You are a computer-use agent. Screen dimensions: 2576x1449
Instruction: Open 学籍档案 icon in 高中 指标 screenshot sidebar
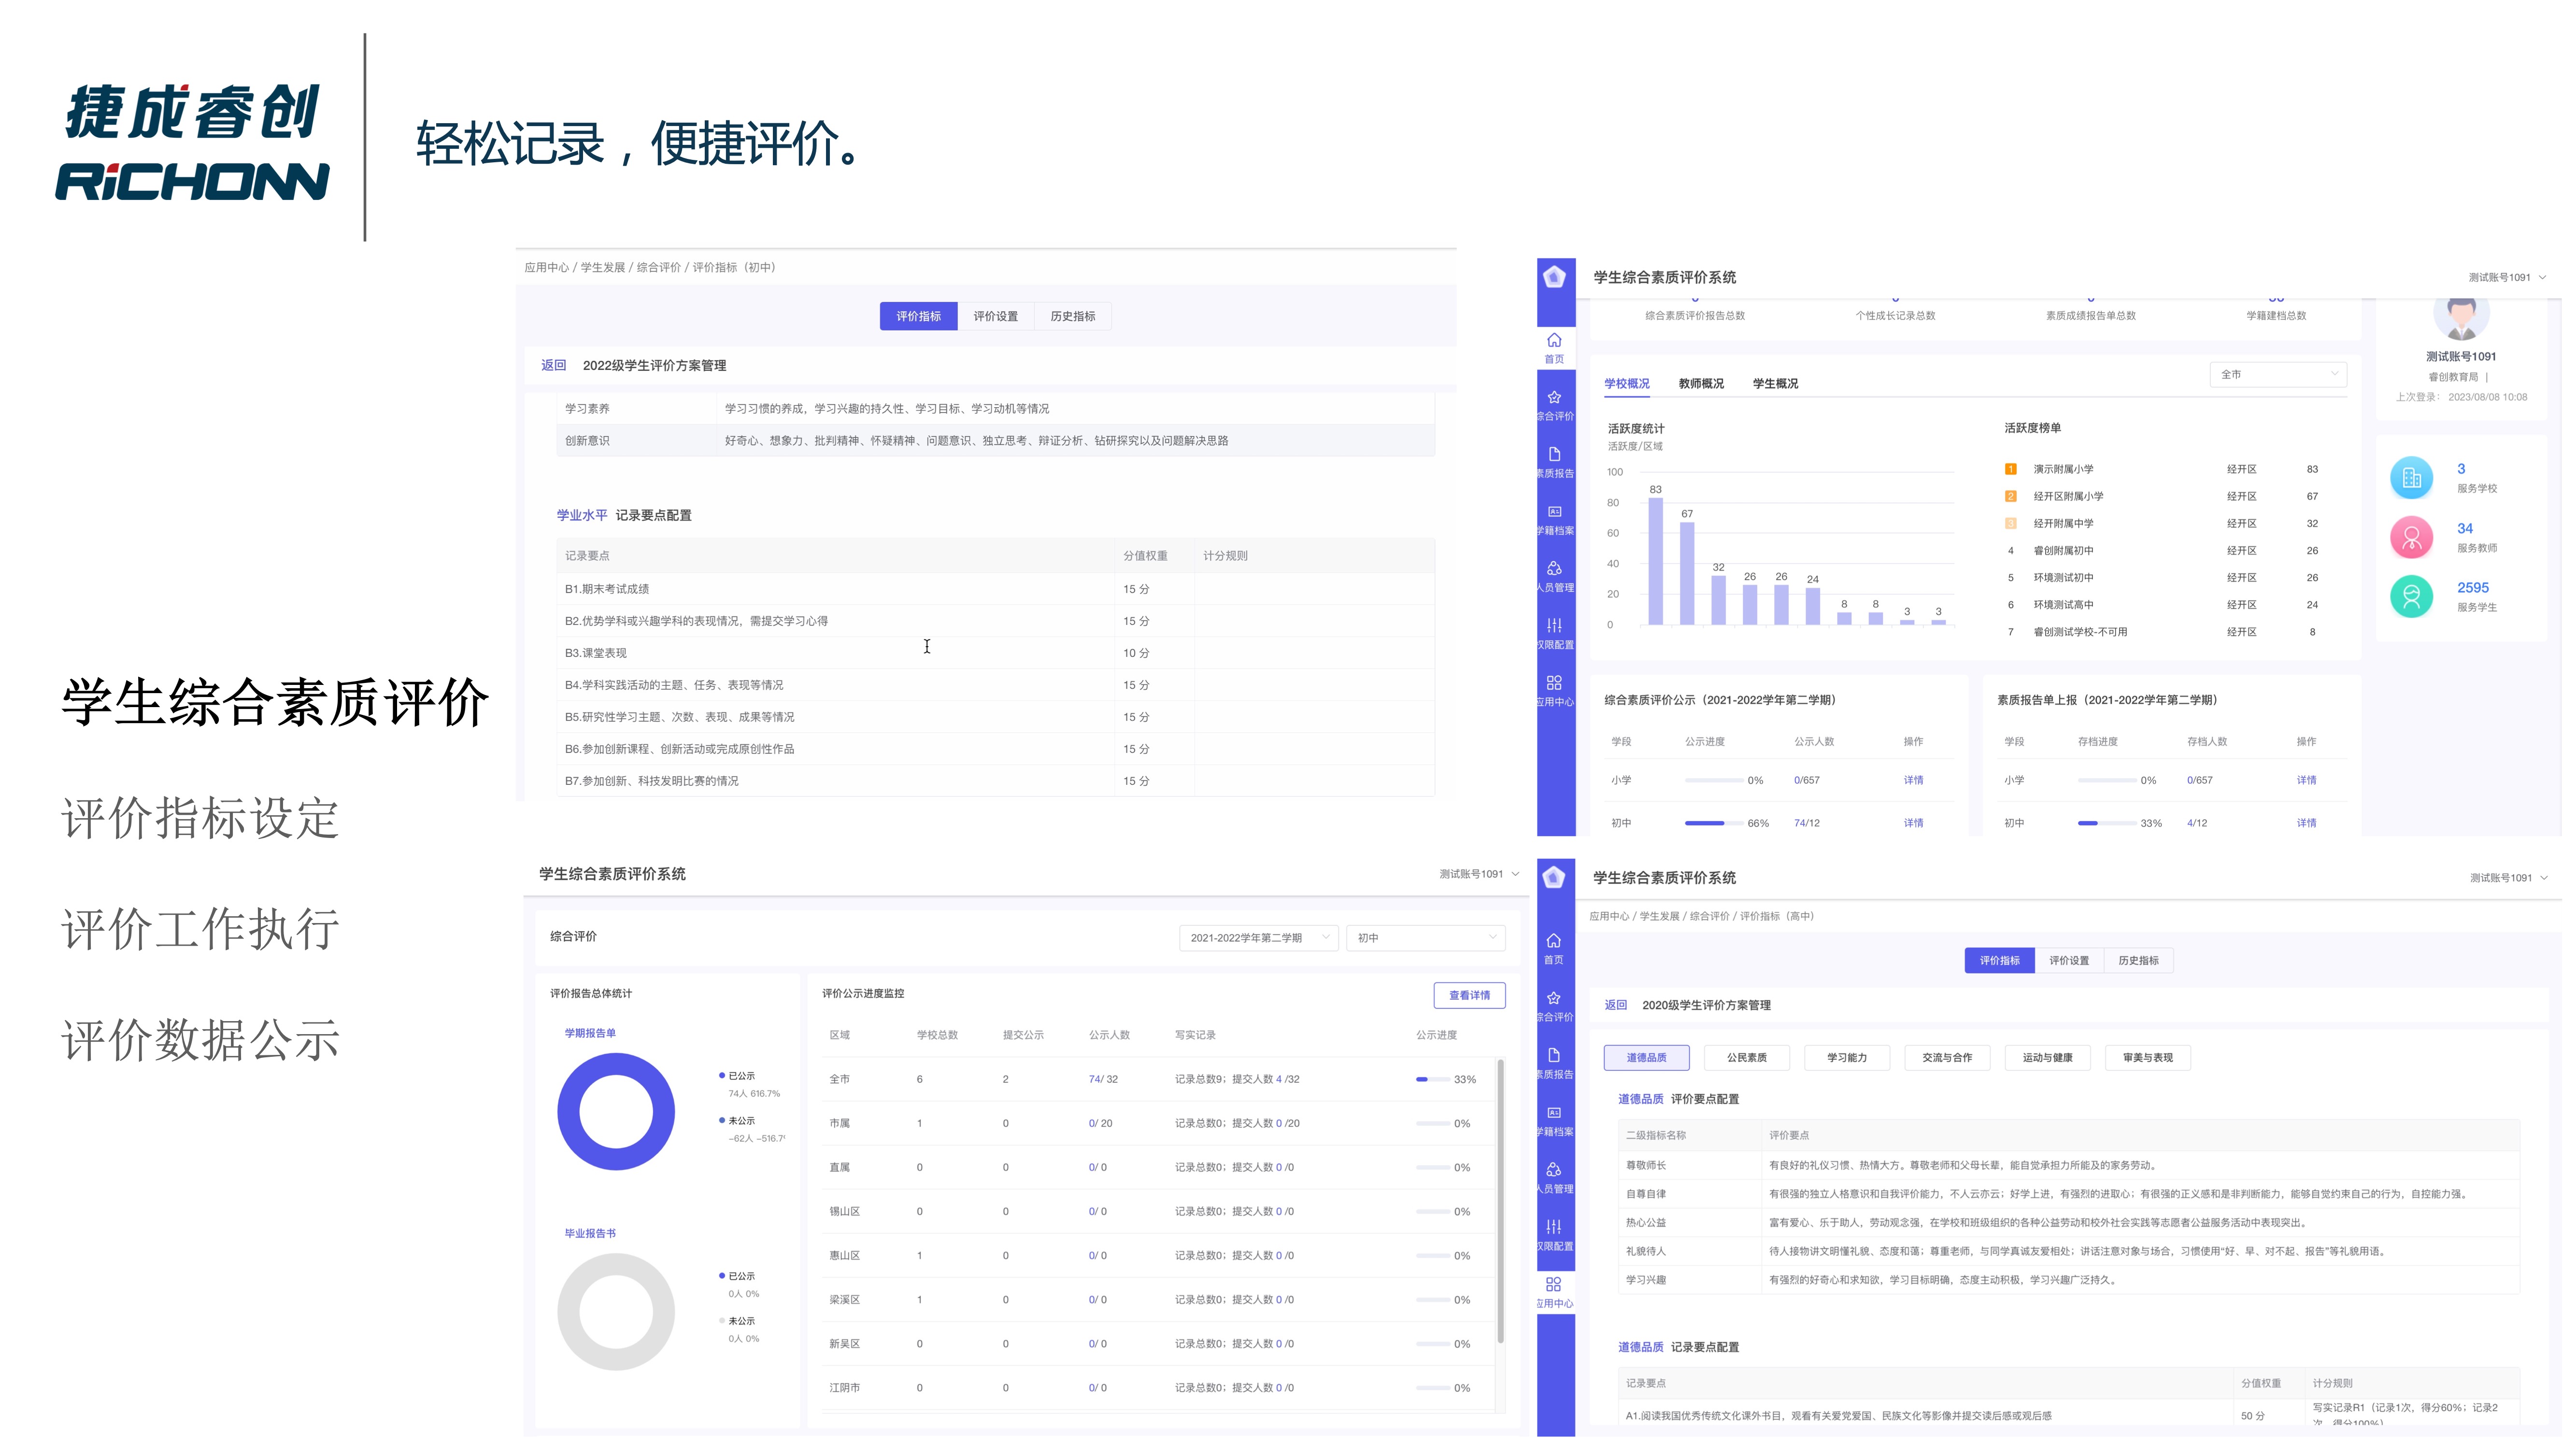click(1553, 1113)
